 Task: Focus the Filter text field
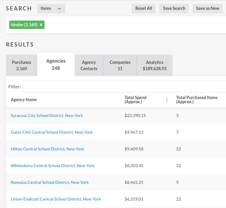[x=124, y=87]
